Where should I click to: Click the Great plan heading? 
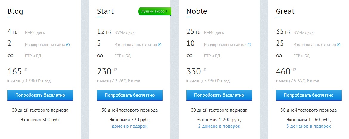[x=285, y=11]
